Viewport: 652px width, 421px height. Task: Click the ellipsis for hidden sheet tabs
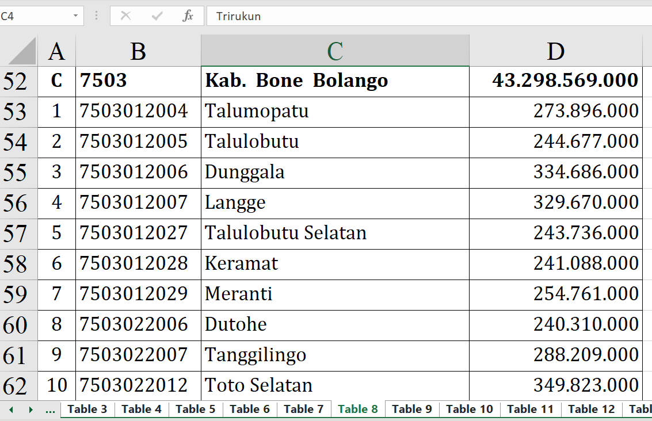point(50,409)
